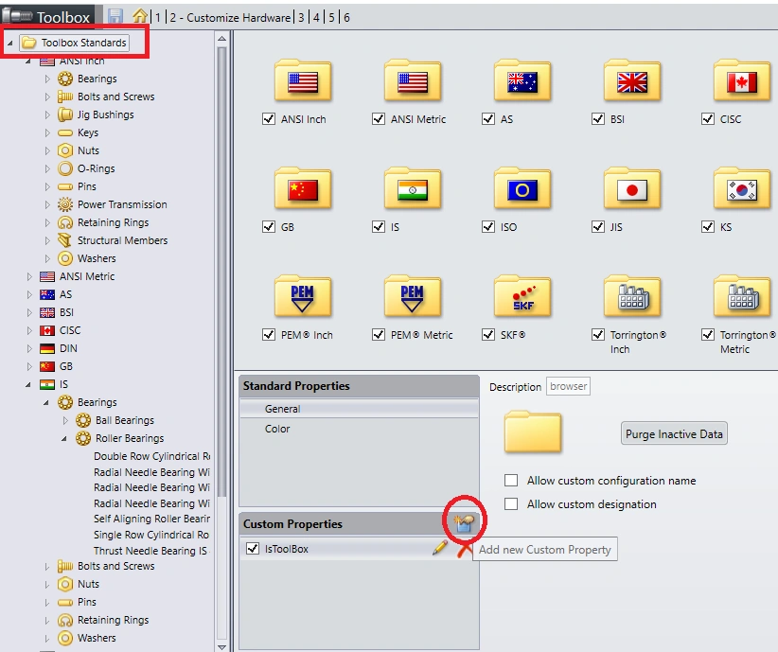Delete IsToolBox property red X icon

click(465, 549)
